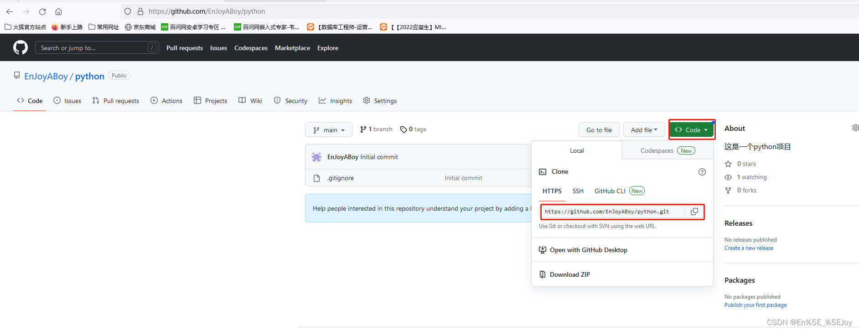This screenshot has height=331, width=859.
Task: Open the About settings gear icon
Action: click(855, 128)
